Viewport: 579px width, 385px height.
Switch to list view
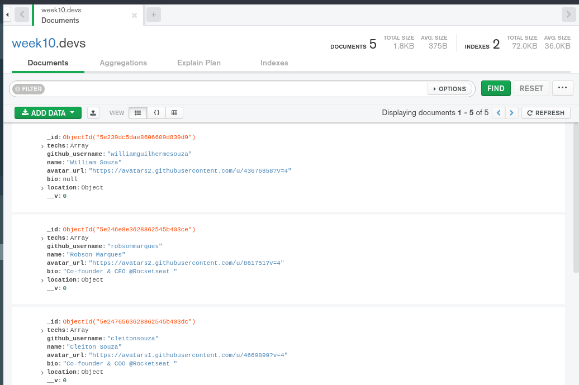tap(137, 113)
